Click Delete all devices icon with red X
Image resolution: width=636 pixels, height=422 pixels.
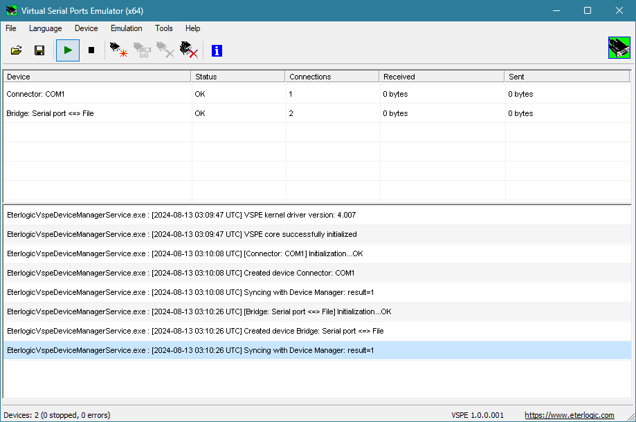click(189, 50)
